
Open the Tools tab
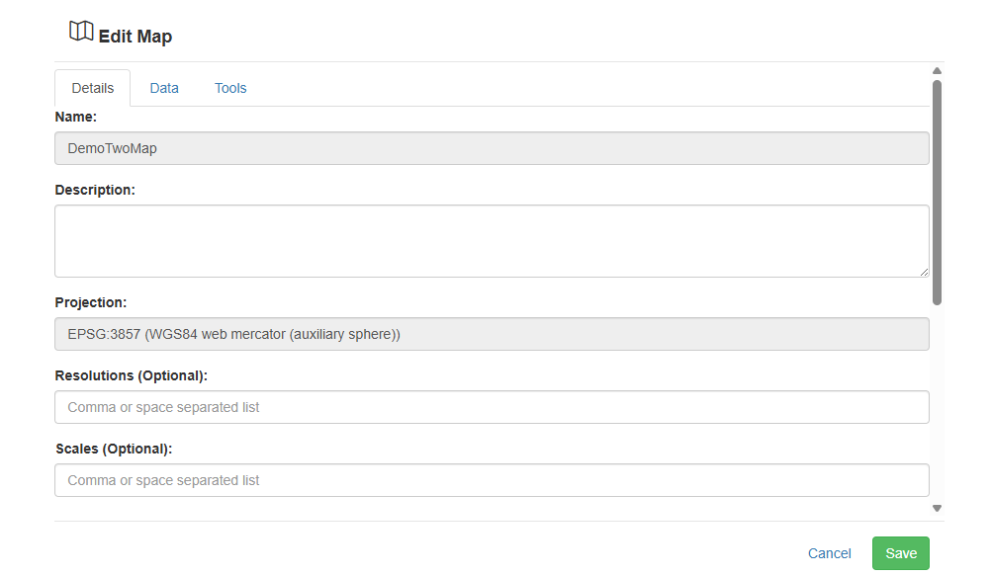[x=230, y=88]
